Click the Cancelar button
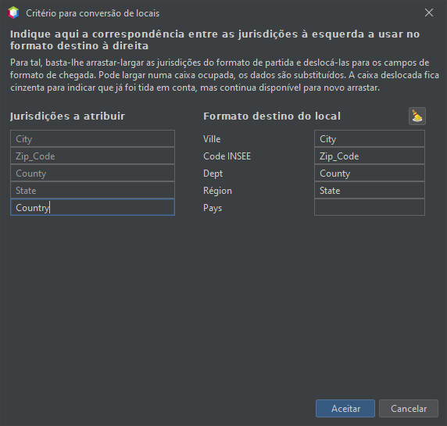The width and height of the screenshot is (447, 426). coord(409,408)
